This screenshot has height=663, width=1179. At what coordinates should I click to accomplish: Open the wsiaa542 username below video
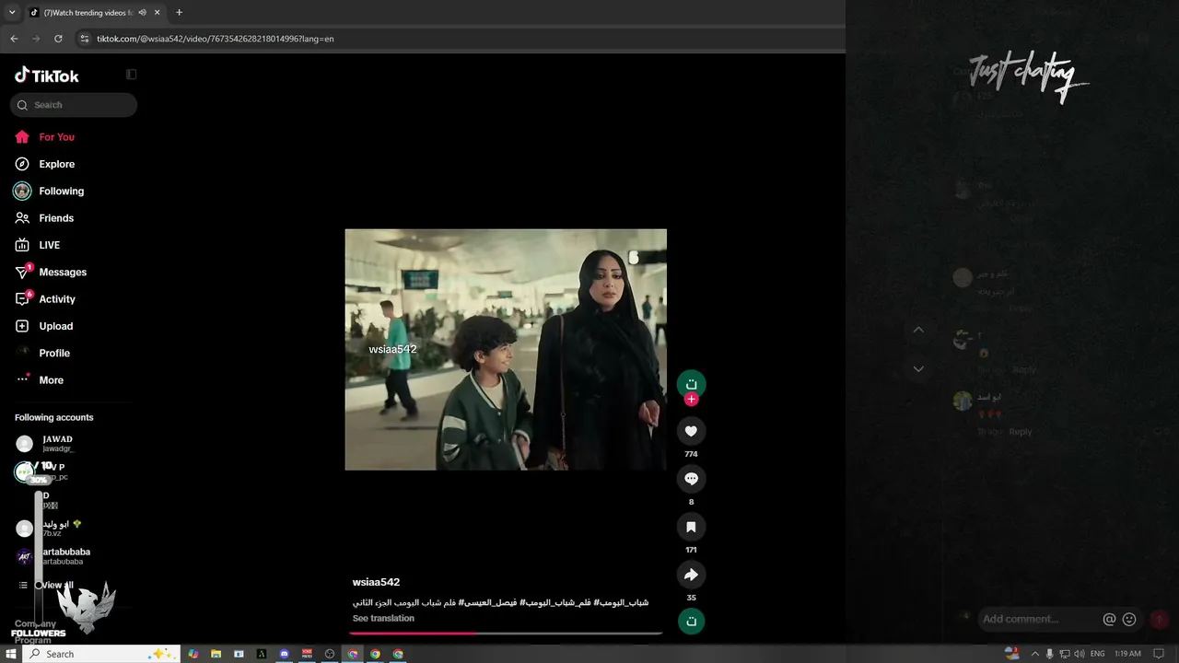(x=376, y=582)
